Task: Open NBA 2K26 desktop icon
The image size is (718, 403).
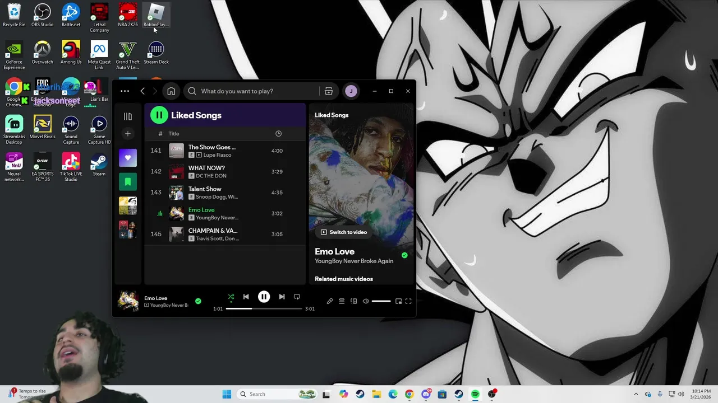Action: click(128, 16)
